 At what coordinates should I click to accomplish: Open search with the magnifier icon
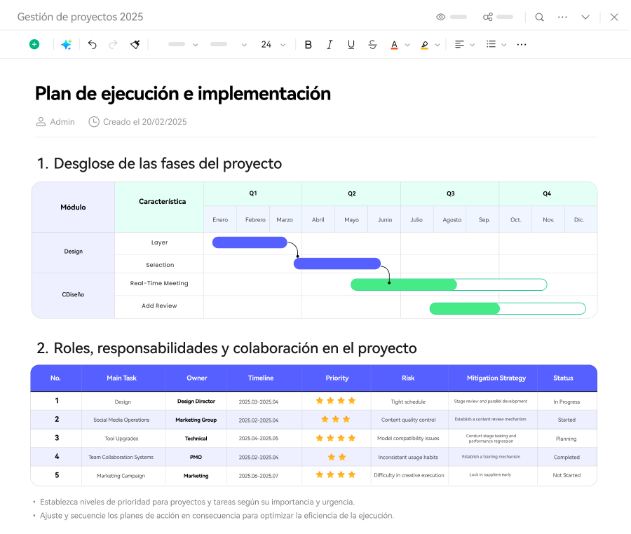coord(539,17)
